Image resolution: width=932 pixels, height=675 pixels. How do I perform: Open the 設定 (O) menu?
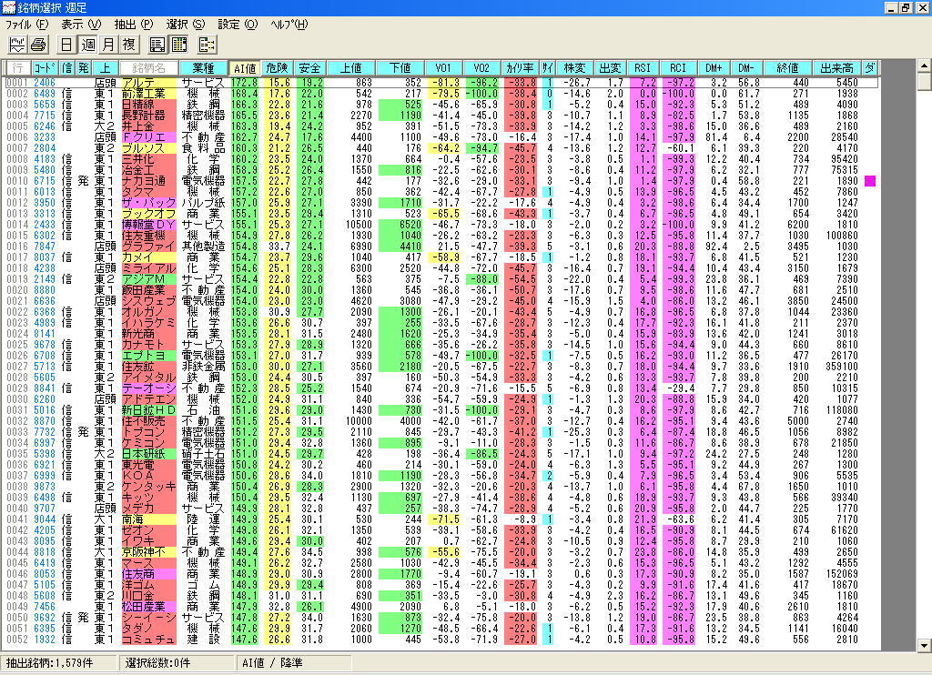tap(238, 25)
